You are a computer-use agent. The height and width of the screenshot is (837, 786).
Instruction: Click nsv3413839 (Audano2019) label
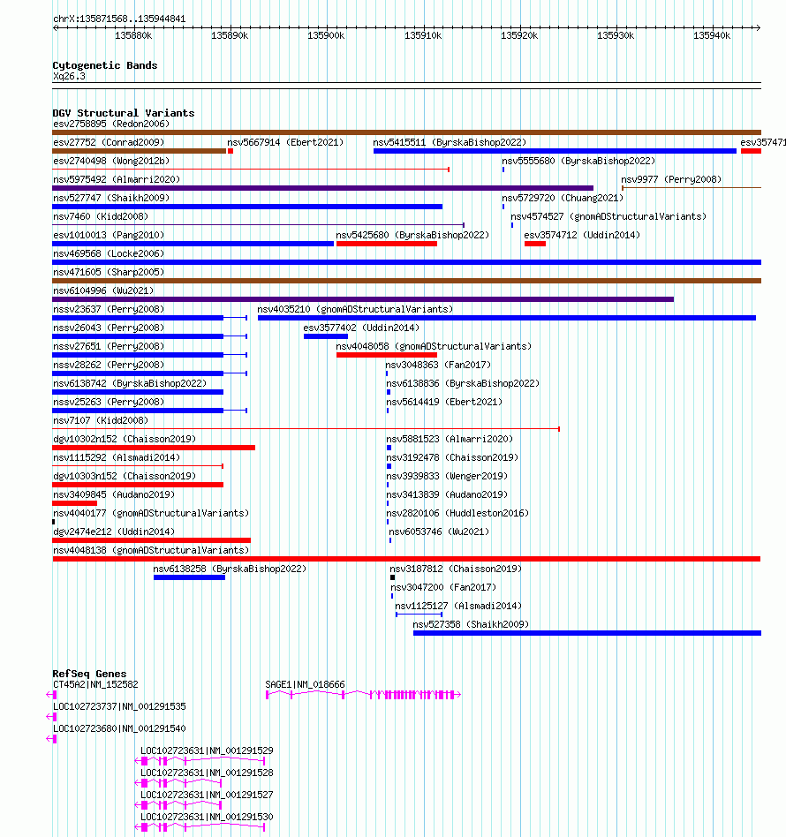[x=446, y=494]
